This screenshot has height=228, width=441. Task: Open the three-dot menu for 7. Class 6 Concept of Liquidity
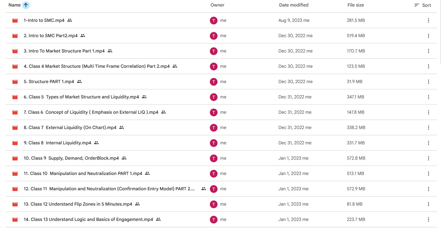(428, 112)
